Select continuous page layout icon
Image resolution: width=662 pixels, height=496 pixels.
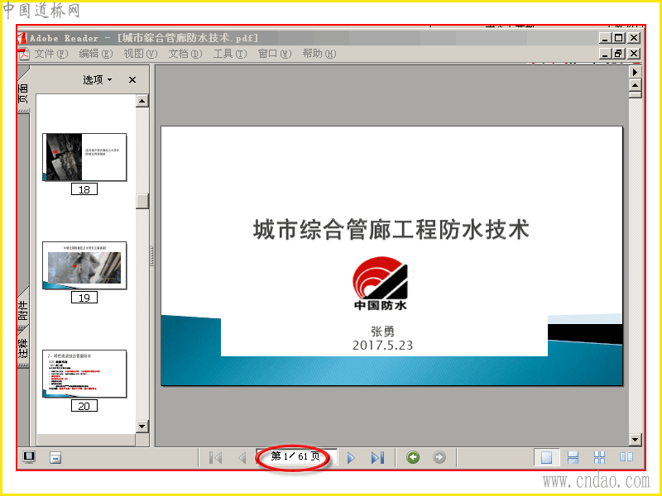tap(573, 457)
